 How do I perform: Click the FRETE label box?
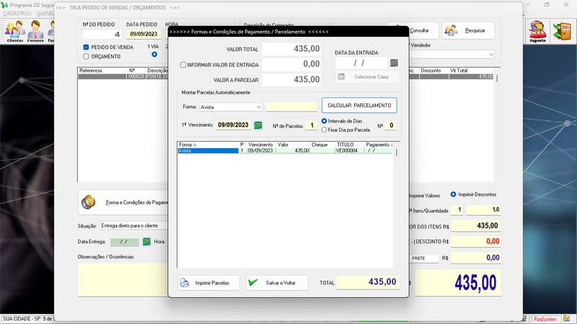click(424, 258)
